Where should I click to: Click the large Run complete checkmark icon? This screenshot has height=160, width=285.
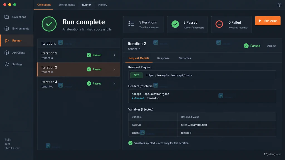pos(49,24)
